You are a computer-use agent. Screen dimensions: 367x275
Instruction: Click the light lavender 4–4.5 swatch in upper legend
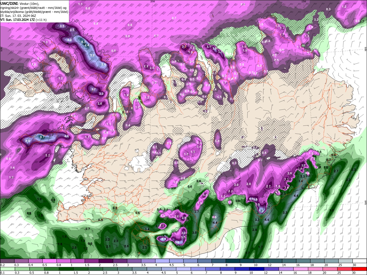162,261
